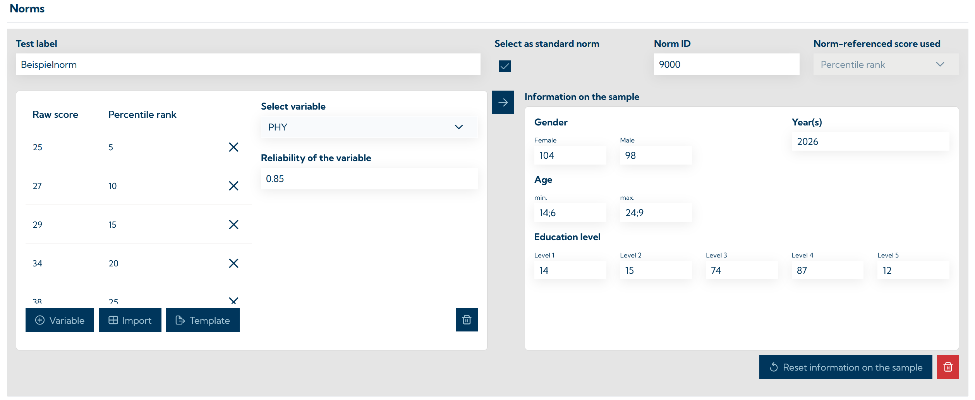
Task: Expand the Norm-referenced score used dropdown
Action: coord(886,65)
